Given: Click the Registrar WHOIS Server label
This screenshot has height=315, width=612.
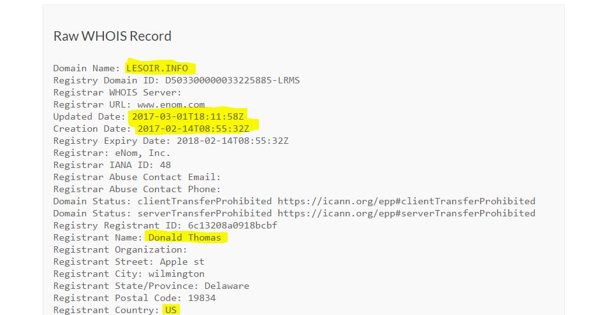Looking at the screenshot, I should pyautogui.click(x=117, y=92).
